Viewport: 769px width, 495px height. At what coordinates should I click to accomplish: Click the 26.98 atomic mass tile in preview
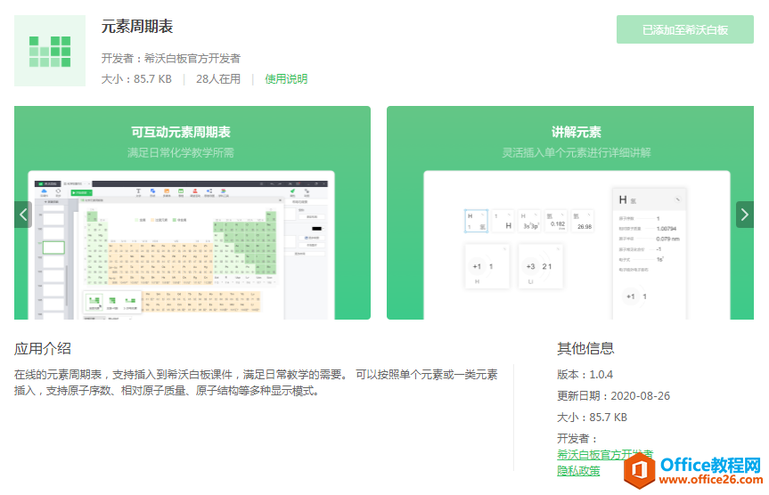[x=584, y=221]
